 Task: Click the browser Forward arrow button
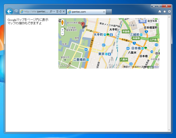click(16, 11)
